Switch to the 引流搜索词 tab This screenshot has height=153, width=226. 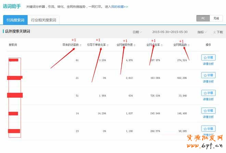15,20
